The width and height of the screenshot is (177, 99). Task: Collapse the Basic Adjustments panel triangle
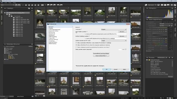pos(147,20)
